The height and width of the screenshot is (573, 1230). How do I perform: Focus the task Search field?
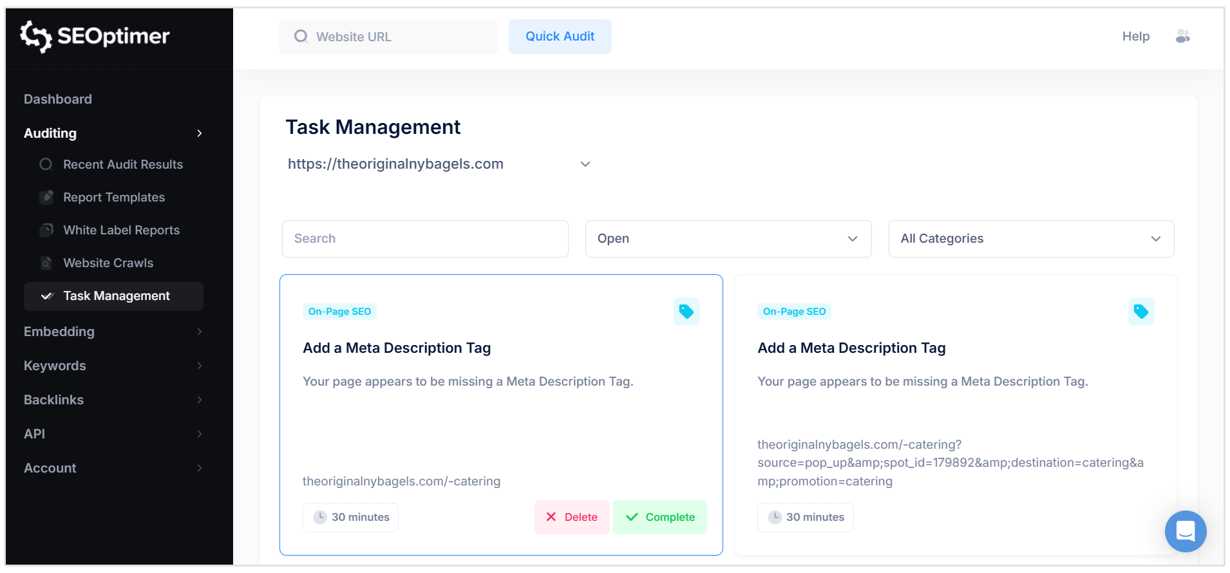(425, 239)
